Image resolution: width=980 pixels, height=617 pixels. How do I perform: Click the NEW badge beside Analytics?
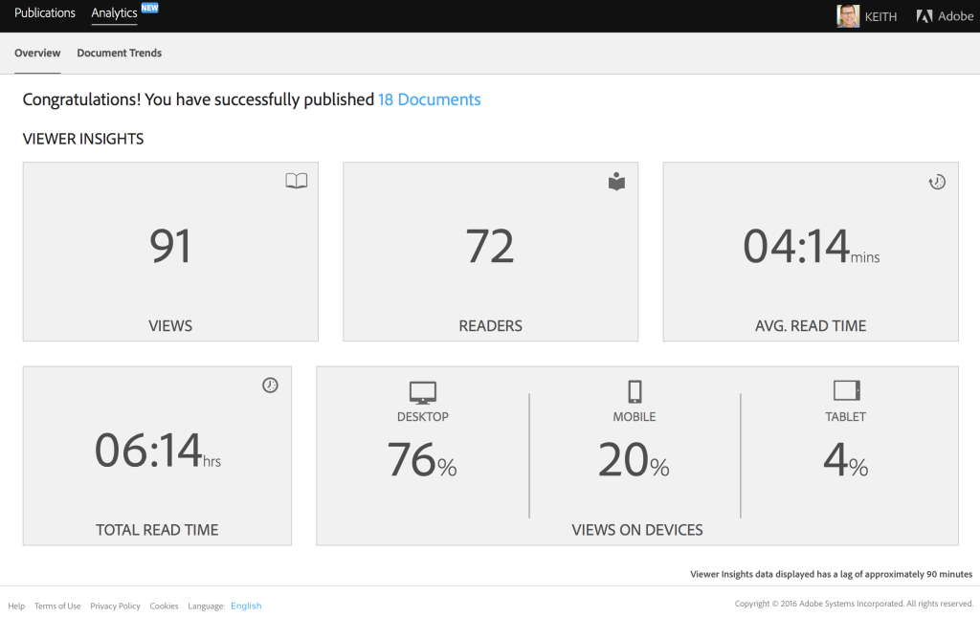coord(150,8)
